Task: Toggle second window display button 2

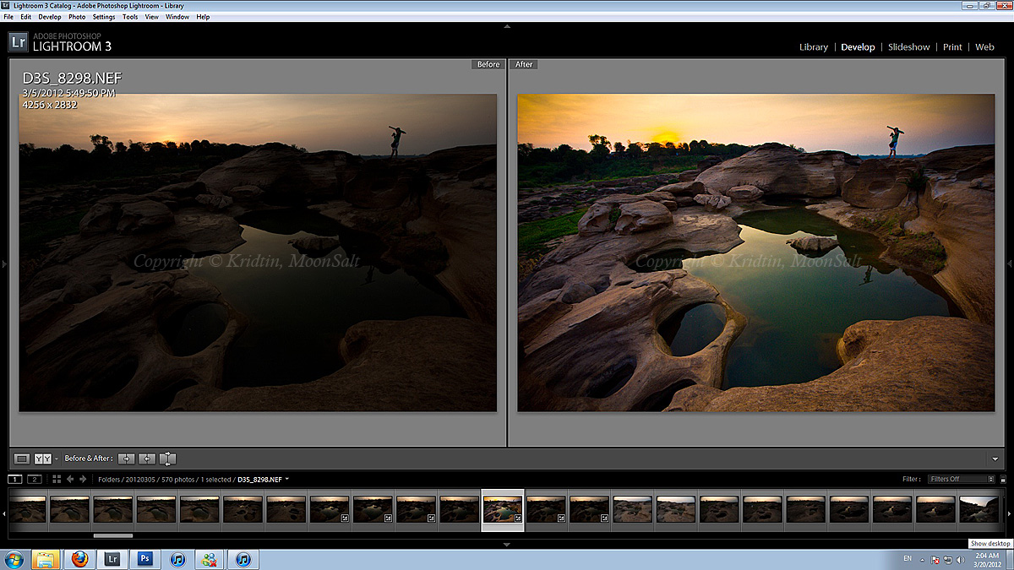Action: (x=35, y=479)
